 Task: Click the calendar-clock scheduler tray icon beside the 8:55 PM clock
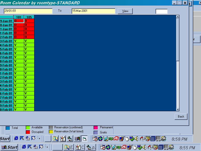click(103, 147)
